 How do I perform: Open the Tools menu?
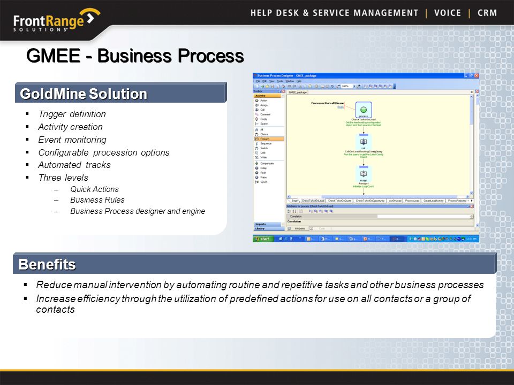click(x=280, y=81)
